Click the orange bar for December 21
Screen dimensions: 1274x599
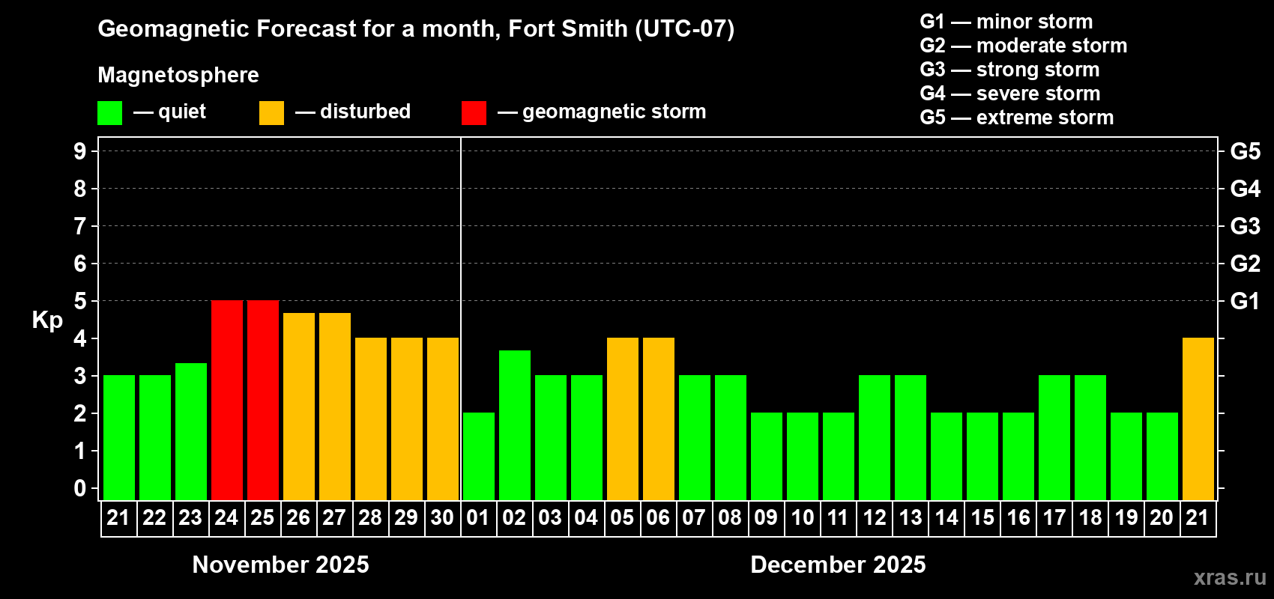1198,419
